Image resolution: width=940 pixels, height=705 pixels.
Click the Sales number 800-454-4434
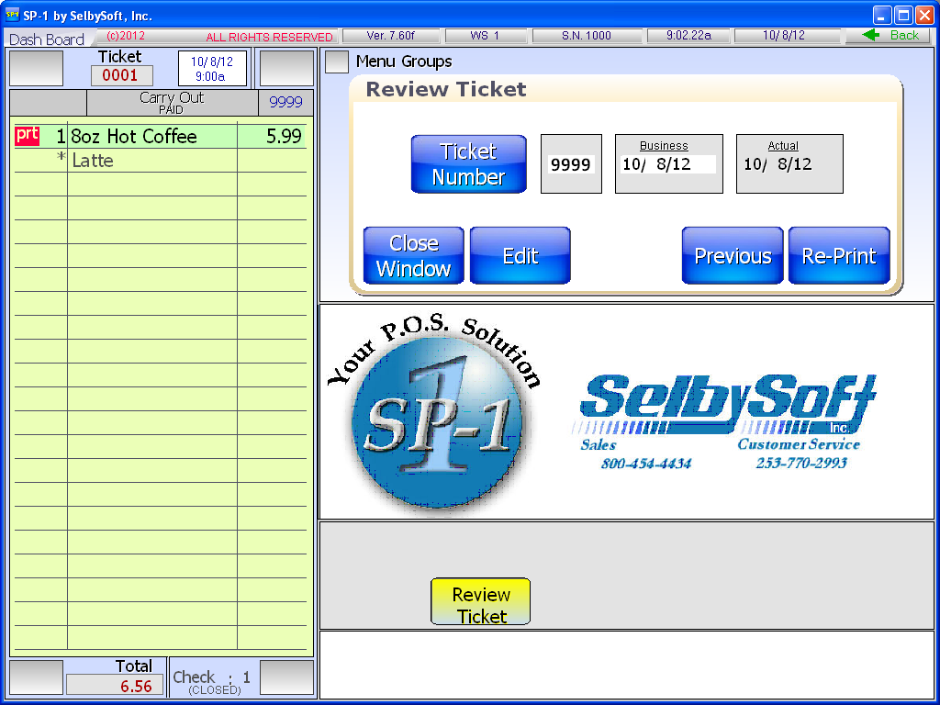click(646, 464)
